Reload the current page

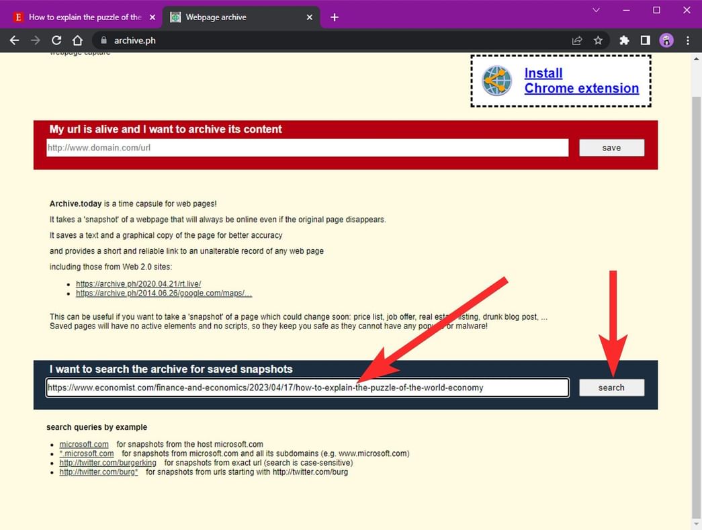56,40
